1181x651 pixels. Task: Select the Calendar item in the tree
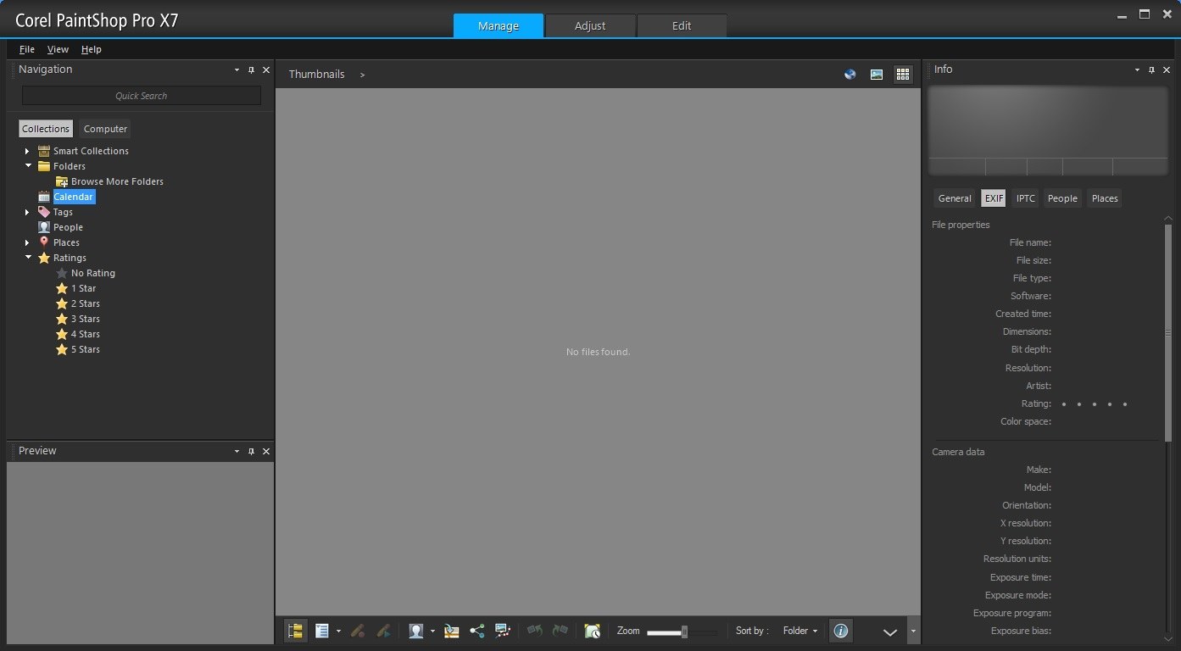tap(74, 197)
